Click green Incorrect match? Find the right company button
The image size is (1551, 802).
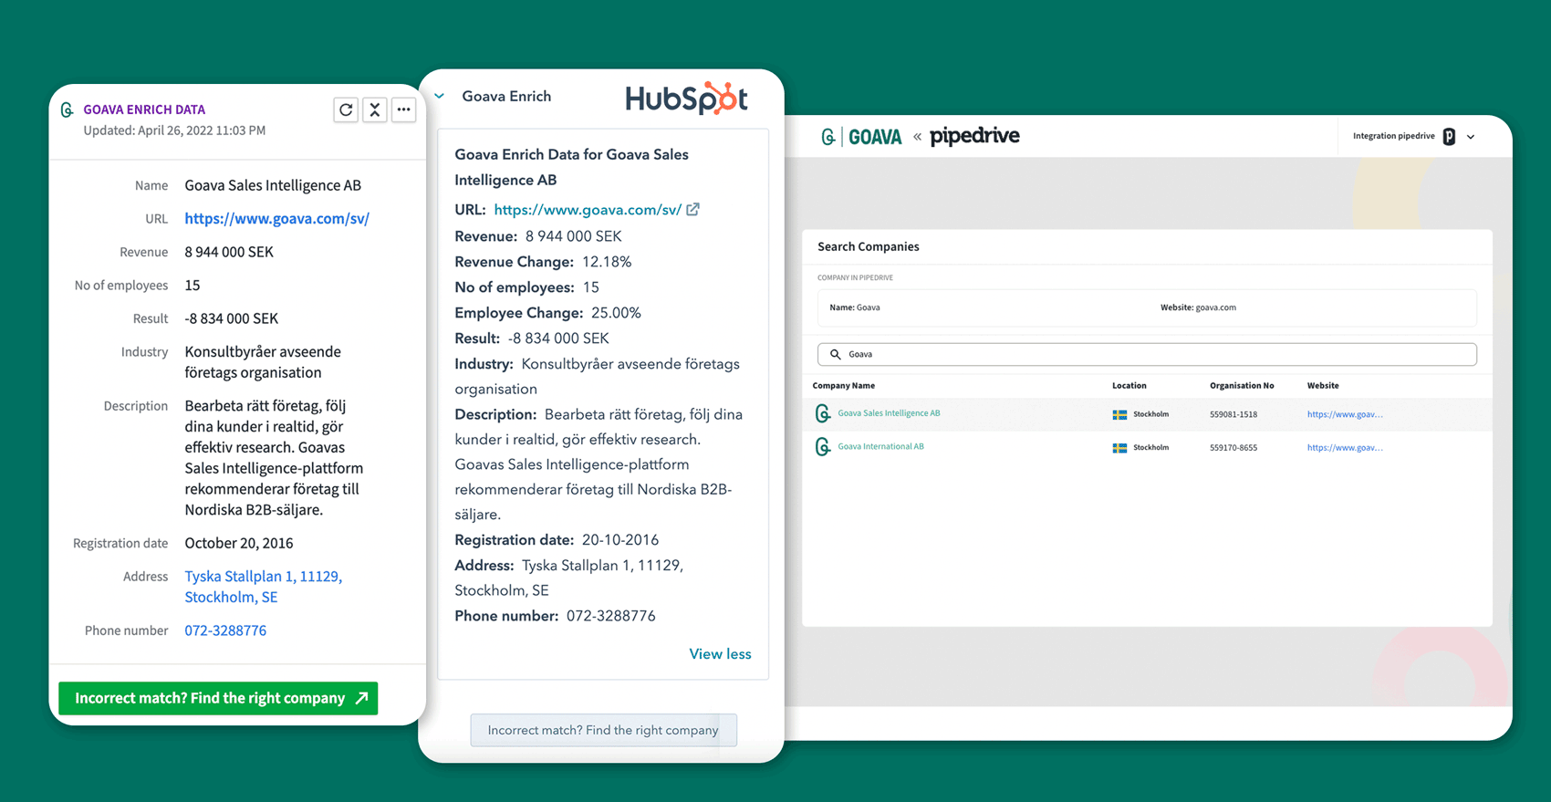click(218, 698)
